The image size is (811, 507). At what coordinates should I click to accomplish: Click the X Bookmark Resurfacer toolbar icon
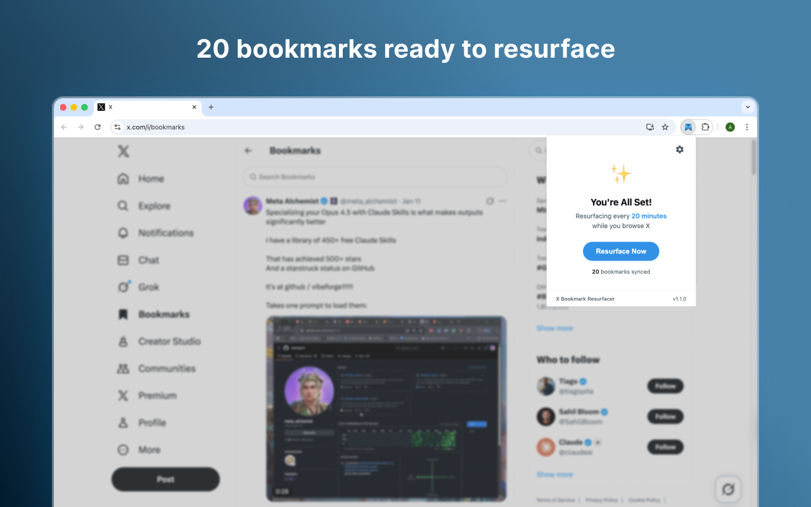pos(688,127)
